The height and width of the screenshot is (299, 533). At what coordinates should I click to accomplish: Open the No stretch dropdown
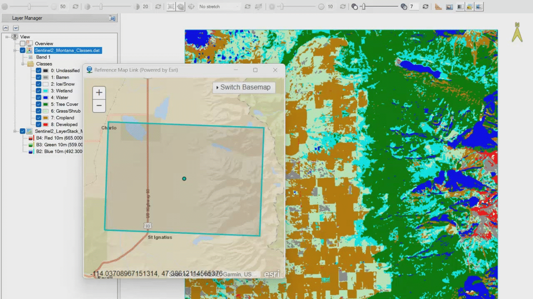[219, 7]
